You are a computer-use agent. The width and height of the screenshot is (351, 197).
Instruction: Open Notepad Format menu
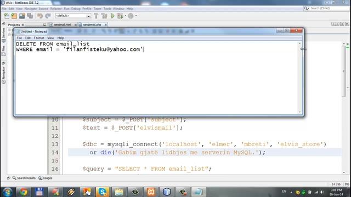click(x=39, y=38)
